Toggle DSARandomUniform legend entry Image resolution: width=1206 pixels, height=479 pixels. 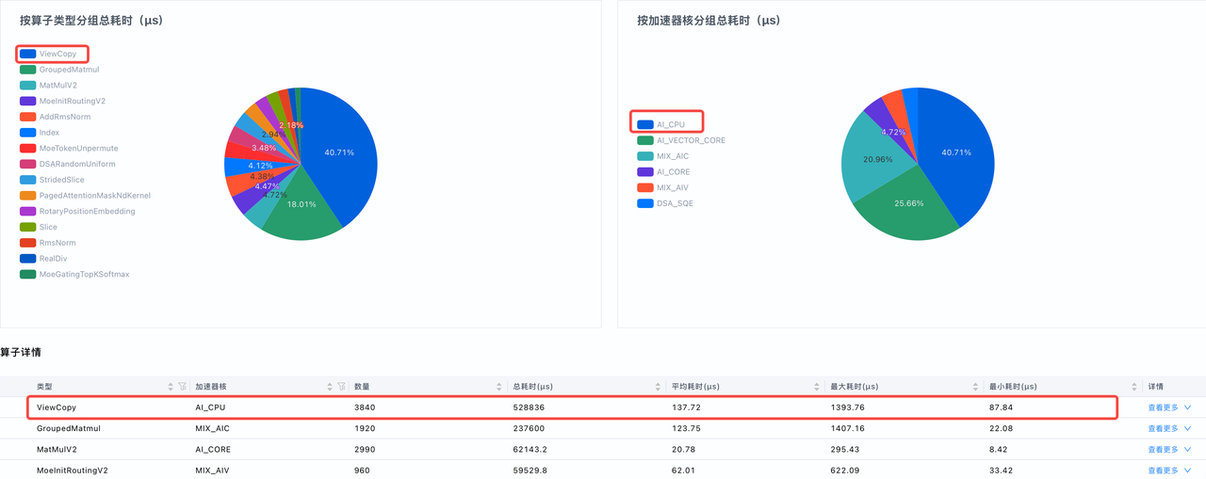(x=68, y=164)
